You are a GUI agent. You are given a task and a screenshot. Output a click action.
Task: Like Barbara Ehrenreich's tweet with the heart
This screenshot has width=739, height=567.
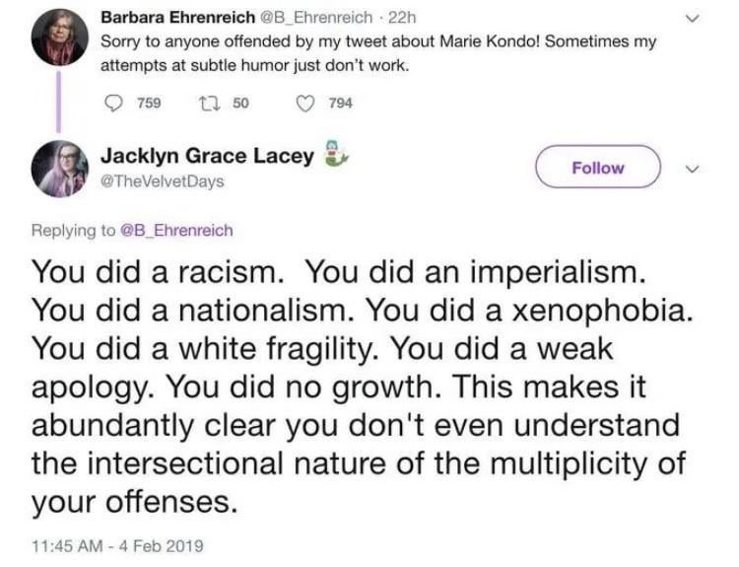tap(307, 103)
